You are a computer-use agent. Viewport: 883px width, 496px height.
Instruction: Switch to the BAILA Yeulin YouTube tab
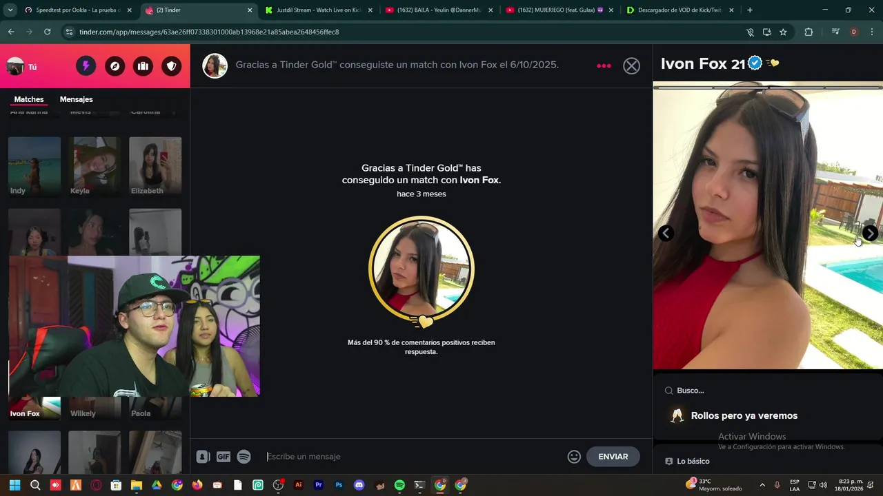(x=439, y=10)
